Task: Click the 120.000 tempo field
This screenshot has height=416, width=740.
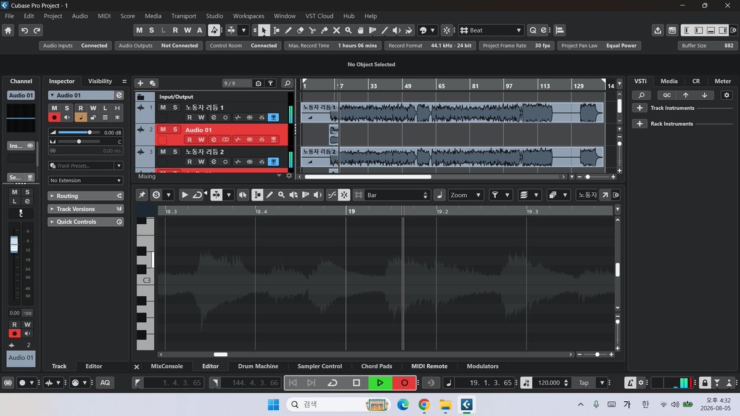Action: (549, 383)
